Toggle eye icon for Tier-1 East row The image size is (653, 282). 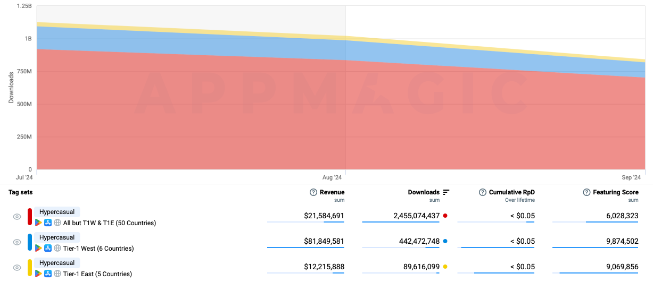click(x=17, y=268)
